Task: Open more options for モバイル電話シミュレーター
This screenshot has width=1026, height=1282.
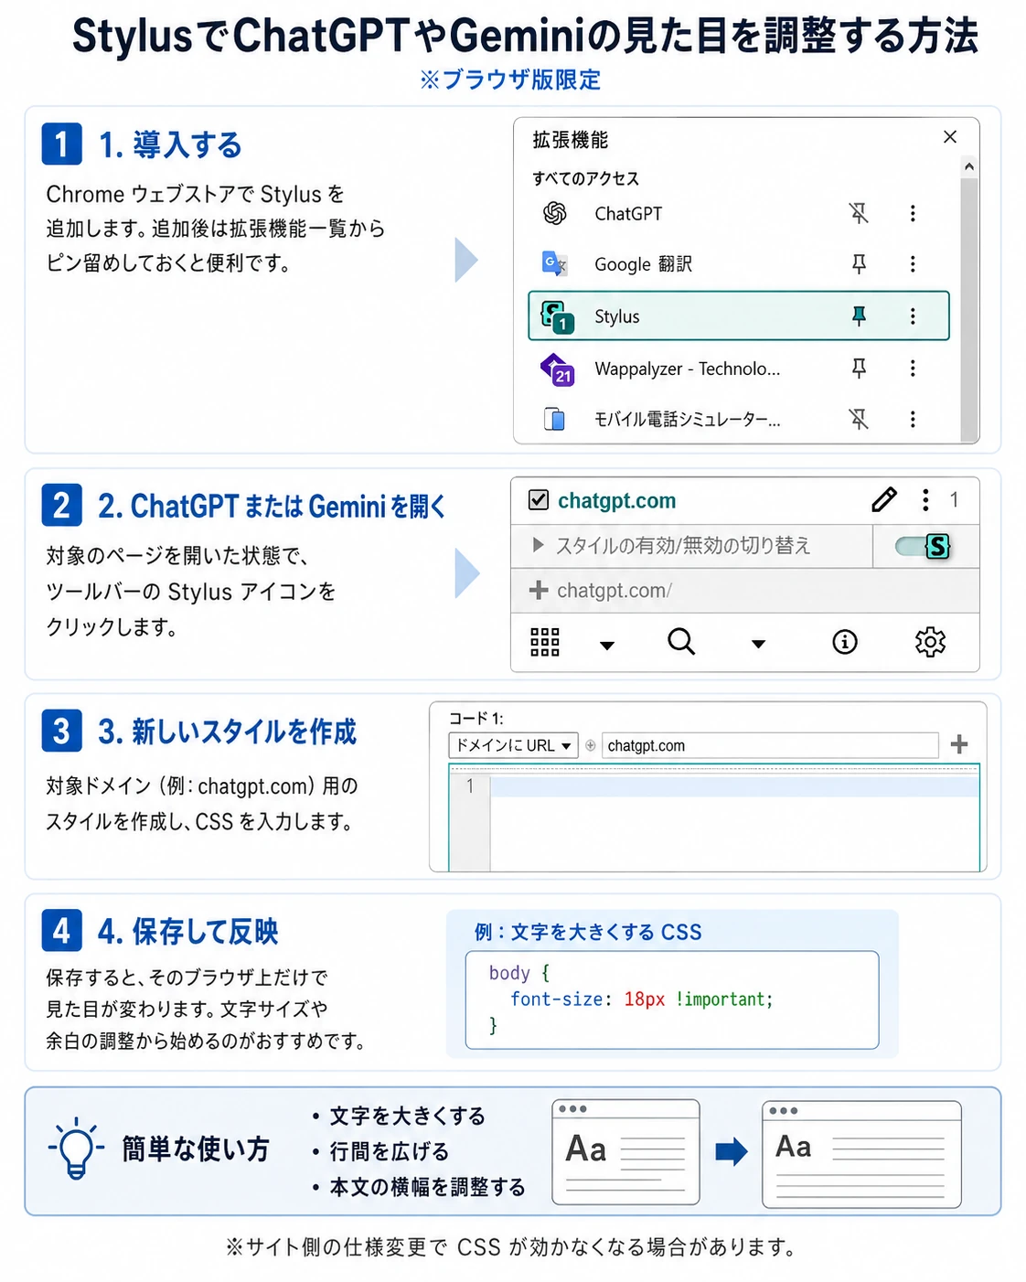Action: [913, 420]
